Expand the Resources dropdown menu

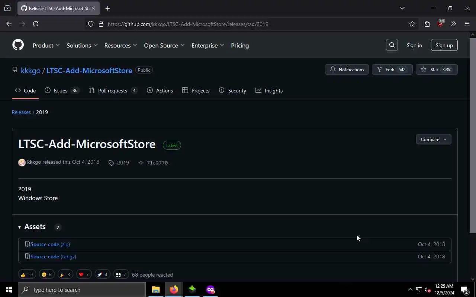pyautogui.click(x=121, y=45)
